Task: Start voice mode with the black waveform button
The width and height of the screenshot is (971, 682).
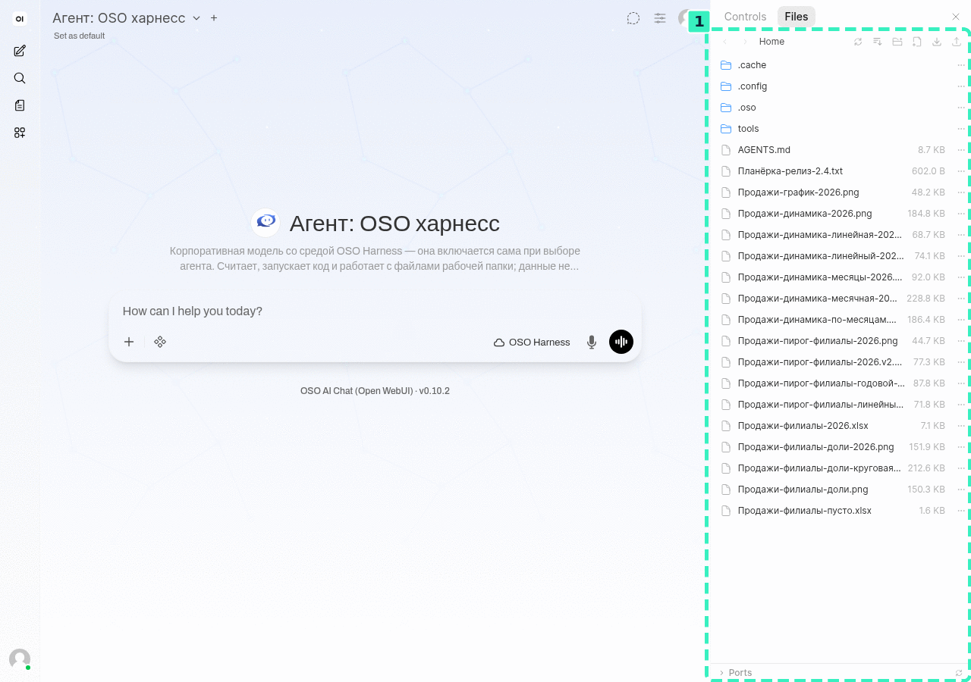Action: [x=621, y=342]
